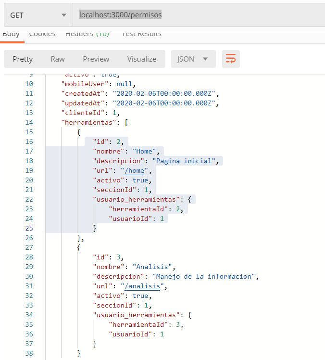This screenshot has height=360, width=325.
Task: Expand the JSON format dropdown
Action: 193,59
